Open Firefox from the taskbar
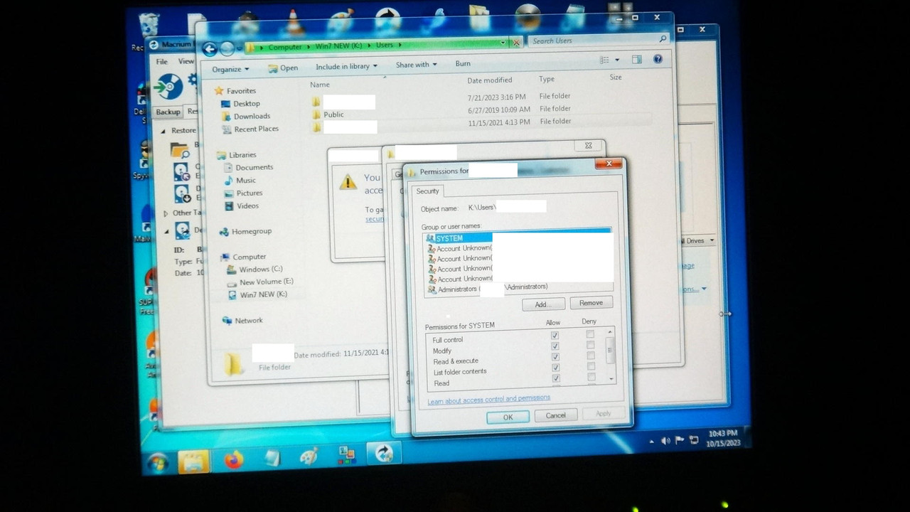The image size is (910, 512). [x=233, y=460]
